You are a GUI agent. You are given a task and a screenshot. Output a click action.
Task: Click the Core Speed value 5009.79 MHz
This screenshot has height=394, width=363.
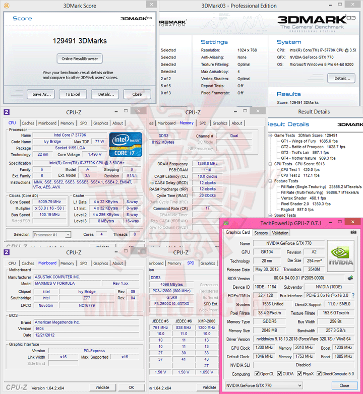[49, 202]
